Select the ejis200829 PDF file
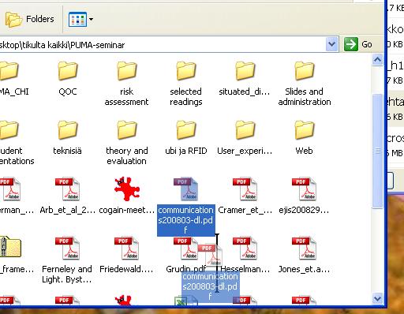This screenshot has width=404, height=314. (304, 196)
